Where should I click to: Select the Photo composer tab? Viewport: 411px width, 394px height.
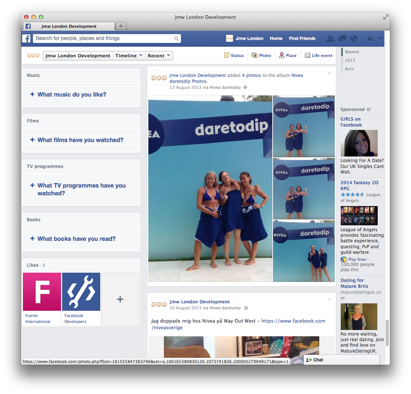click(261, 55)
